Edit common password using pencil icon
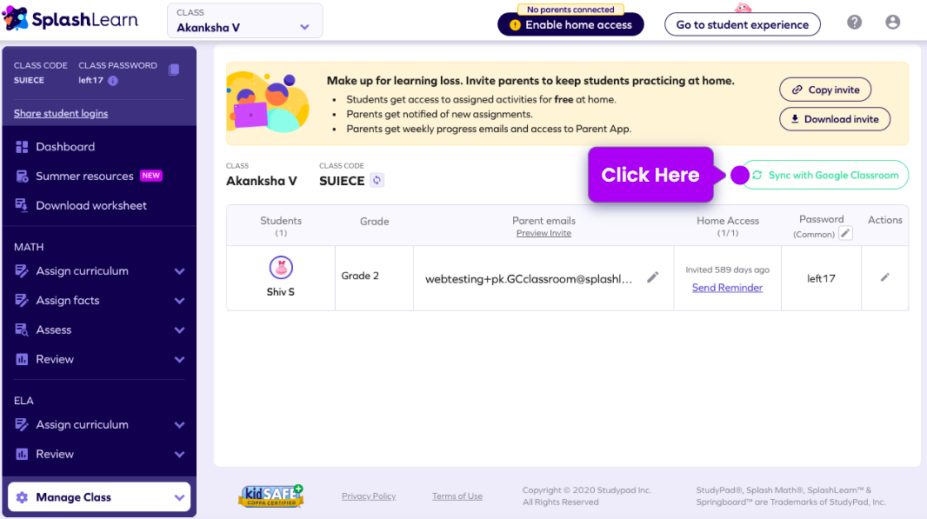 coord(845,234)
